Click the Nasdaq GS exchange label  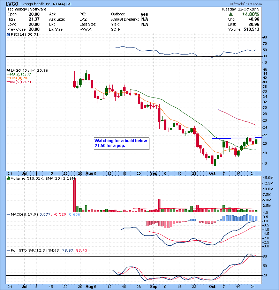[62, 4]
